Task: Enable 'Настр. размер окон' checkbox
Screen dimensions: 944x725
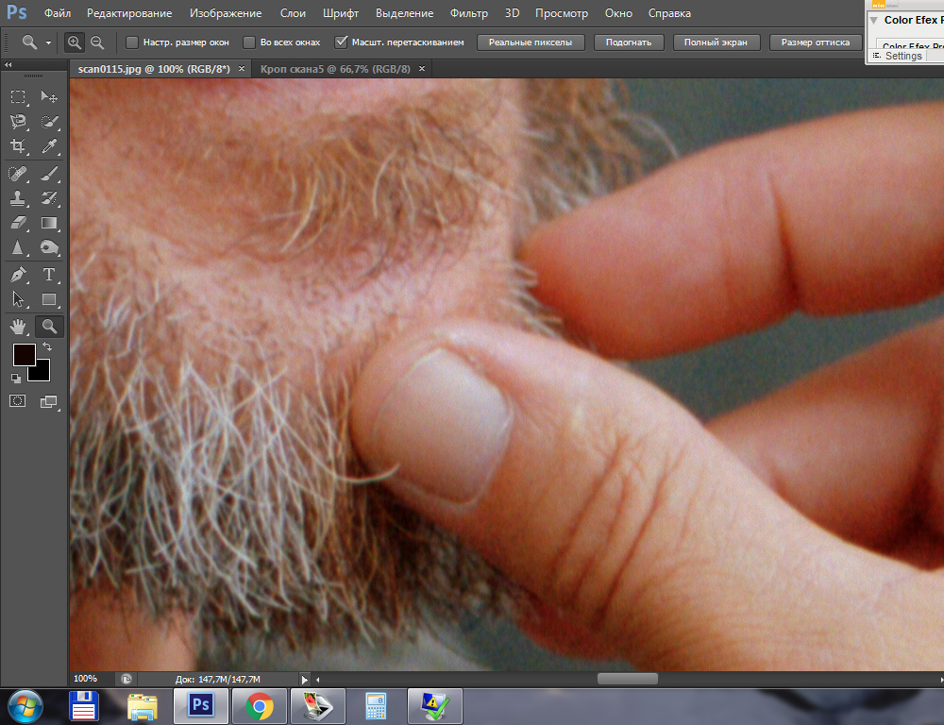Action: tap(132, 42)
